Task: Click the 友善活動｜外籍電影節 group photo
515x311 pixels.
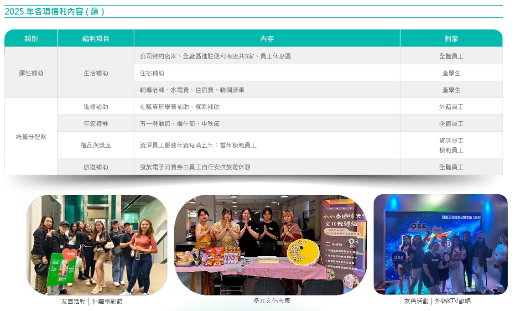Action: coord(97,245)
